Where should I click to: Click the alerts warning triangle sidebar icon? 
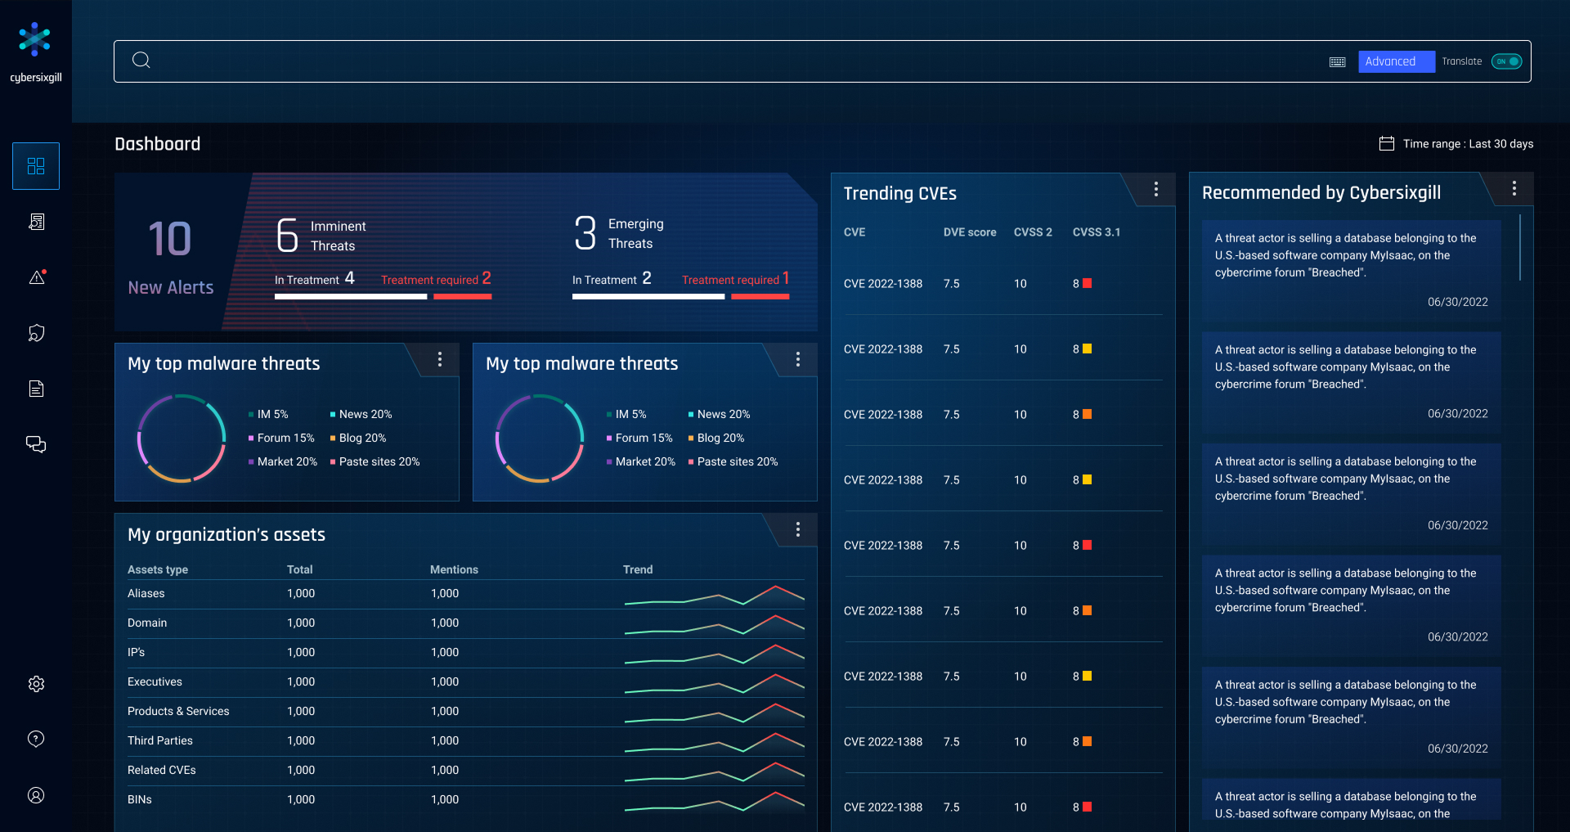pyautogui.click(x=37, y=277)
